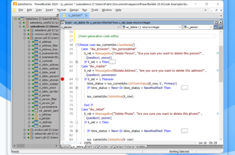Close the u_person* editor tab
The width and height of the screenshot is (235, 155).
(86, 15)
